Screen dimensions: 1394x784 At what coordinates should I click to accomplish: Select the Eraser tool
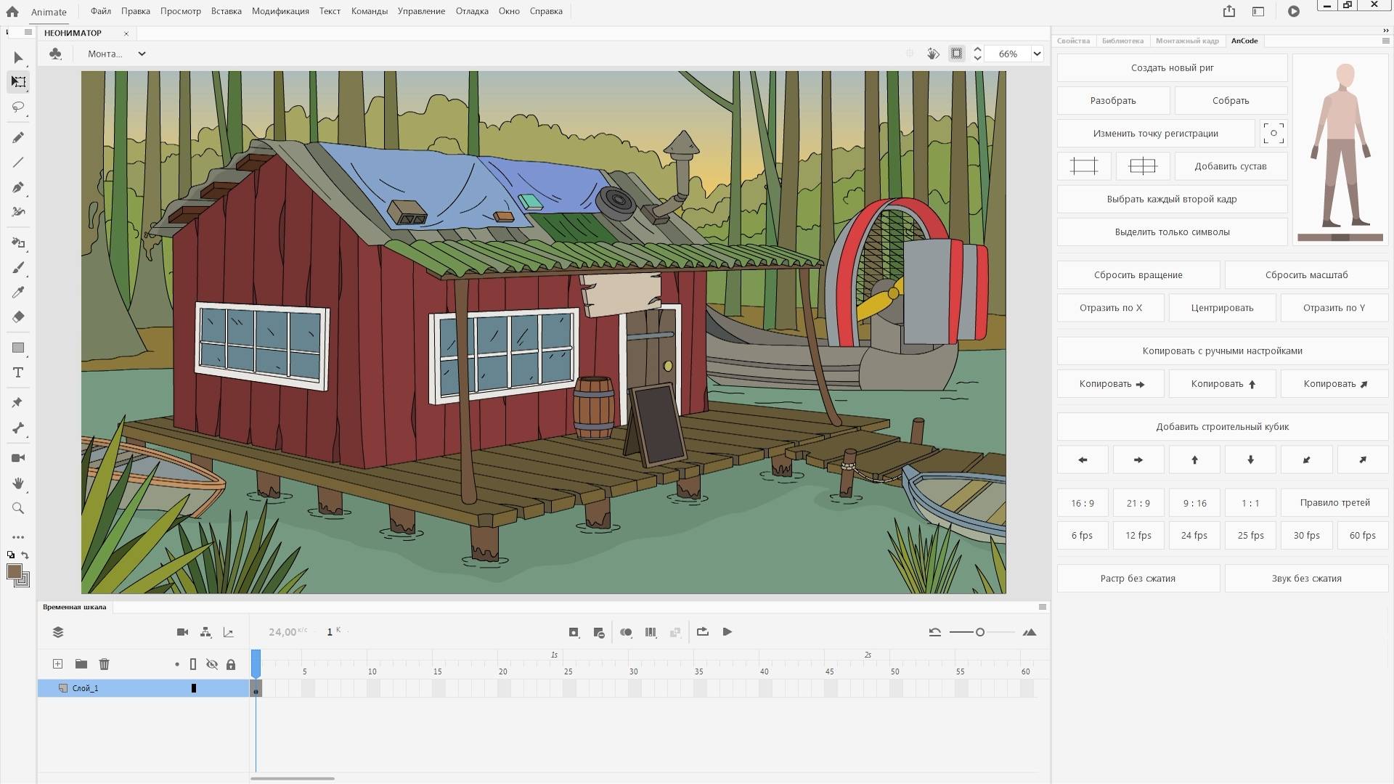(18, 317)
